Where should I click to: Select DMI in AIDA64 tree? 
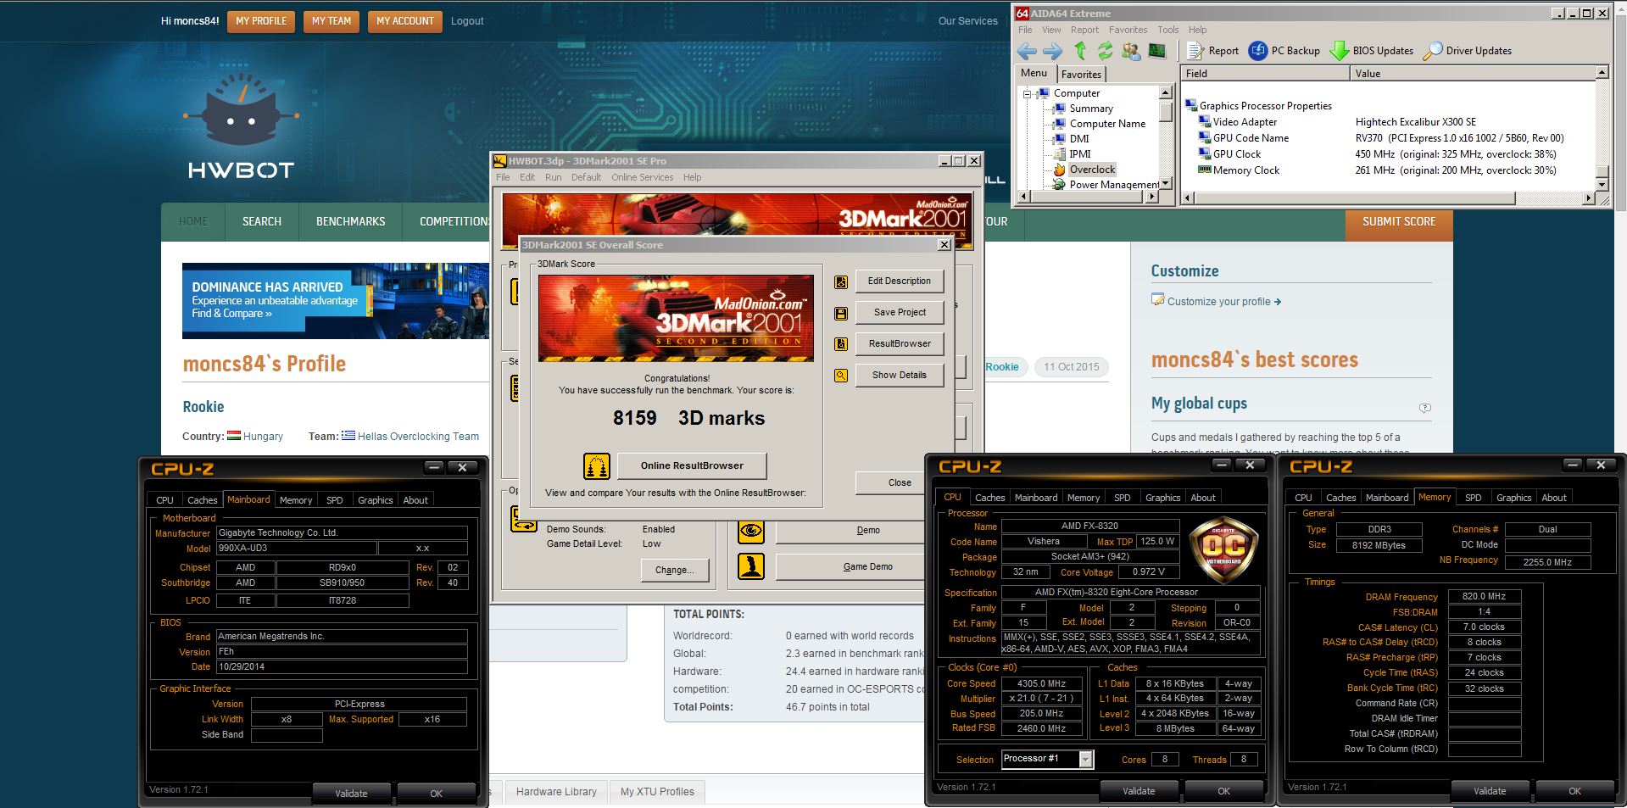pos(1079,139)
